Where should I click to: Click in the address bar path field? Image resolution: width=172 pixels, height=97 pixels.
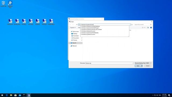point(105,25)
